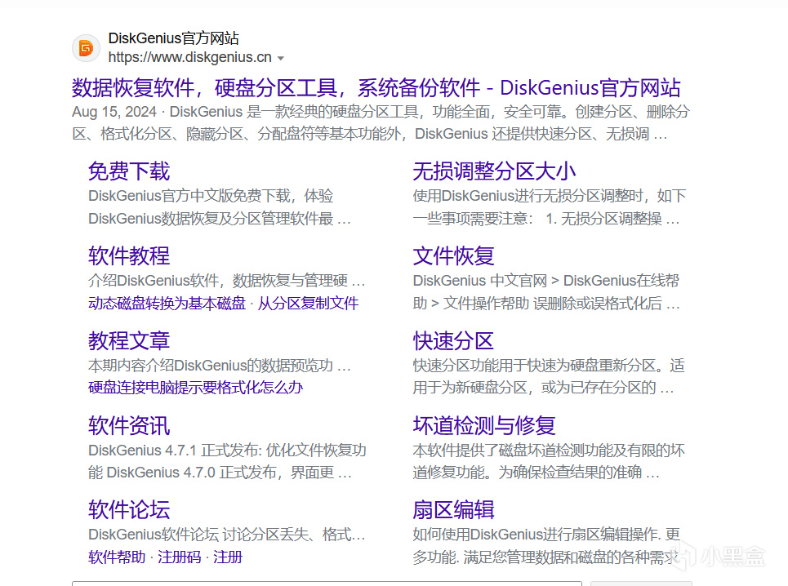Follow the 从分区复制文件 sub-link
Screen dimensions: 788x586
(308, 304)
